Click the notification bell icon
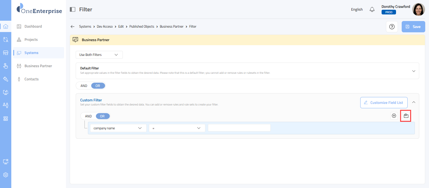Screen dimensions: 429x188 [x=372, y=9]
